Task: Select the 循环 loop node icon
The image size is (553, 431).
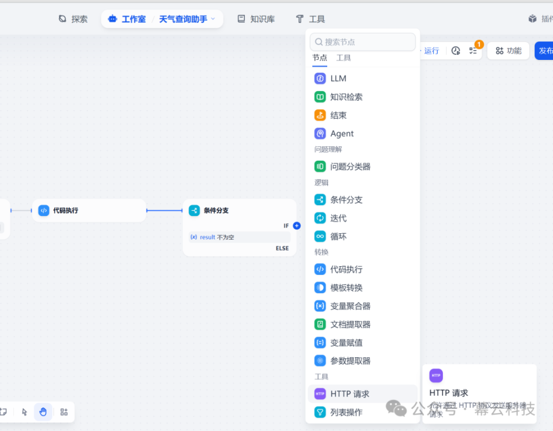Action: tap(320, 236)
